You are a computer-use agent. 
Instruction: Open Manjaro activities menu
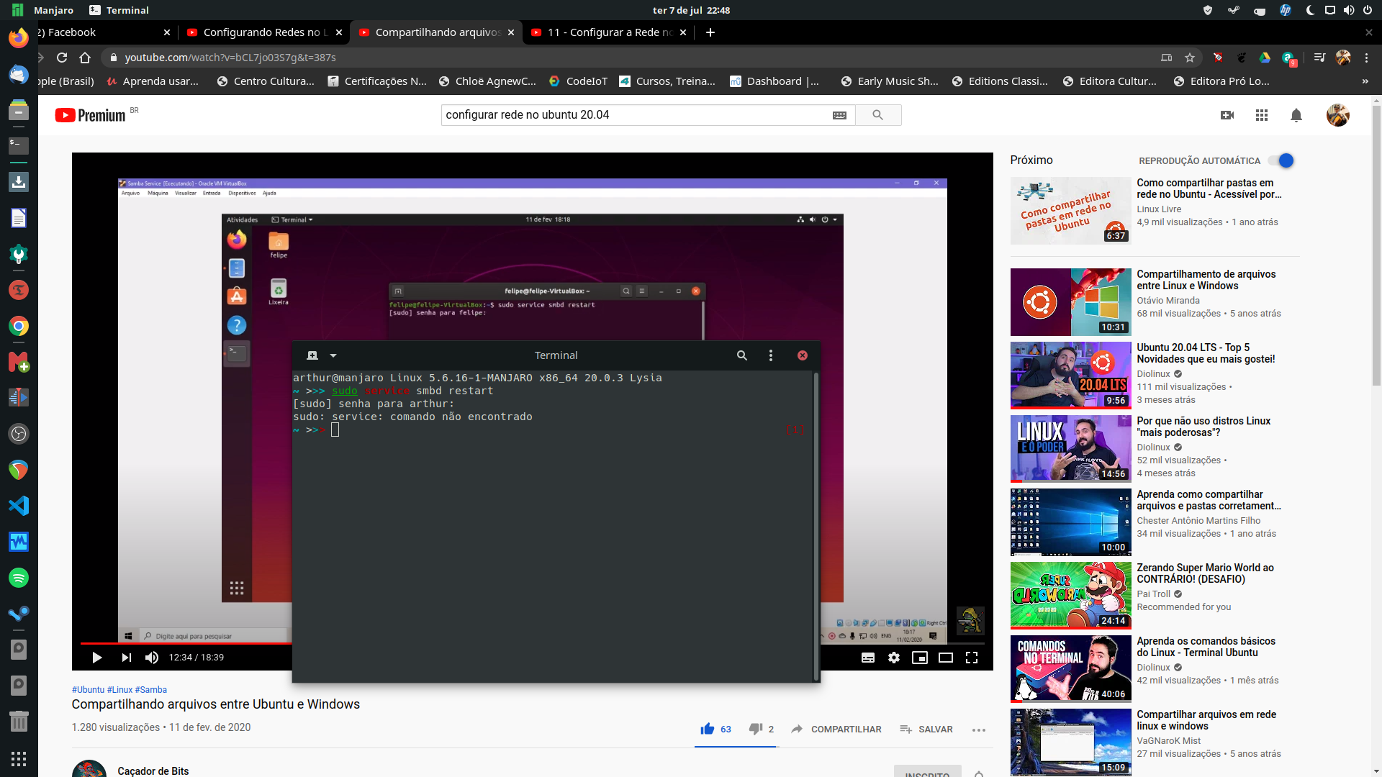tap(43, 10)
